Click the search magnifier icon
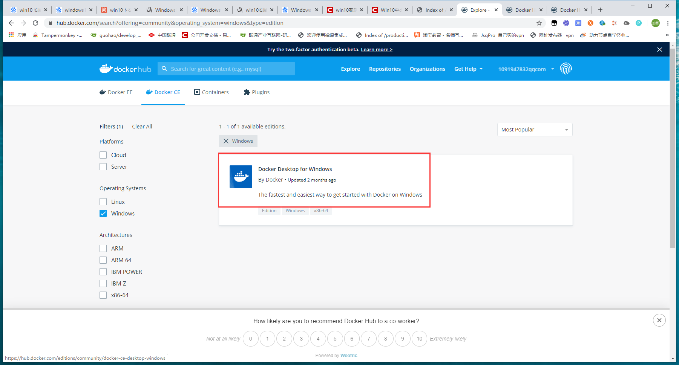 point(164,69)
